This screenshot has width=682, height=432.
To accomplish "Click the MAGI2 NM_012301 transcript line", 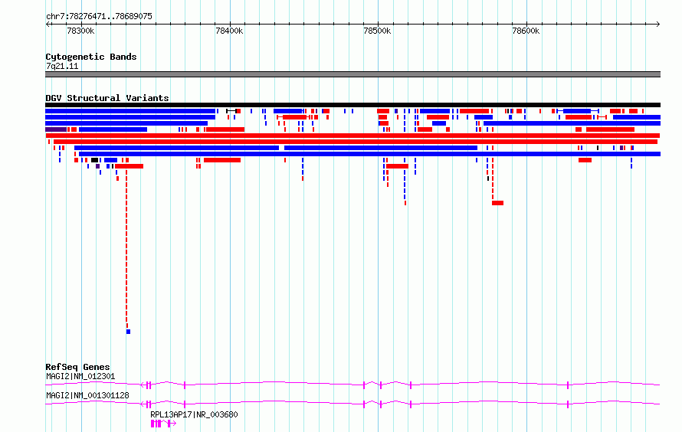I will coord(352,385).
